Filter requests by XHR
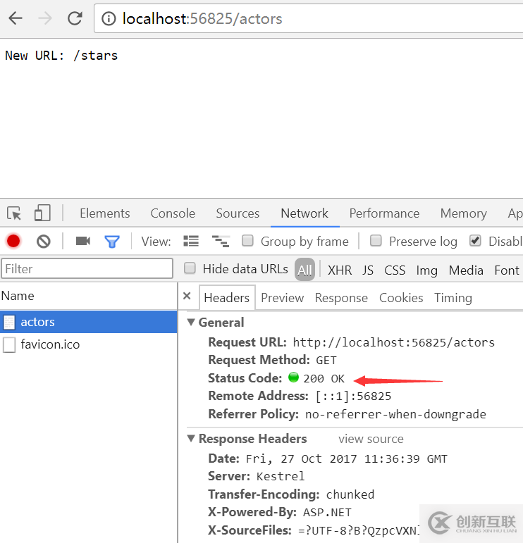The height and width of the screenshot is (543, 523). pos(340,270)
